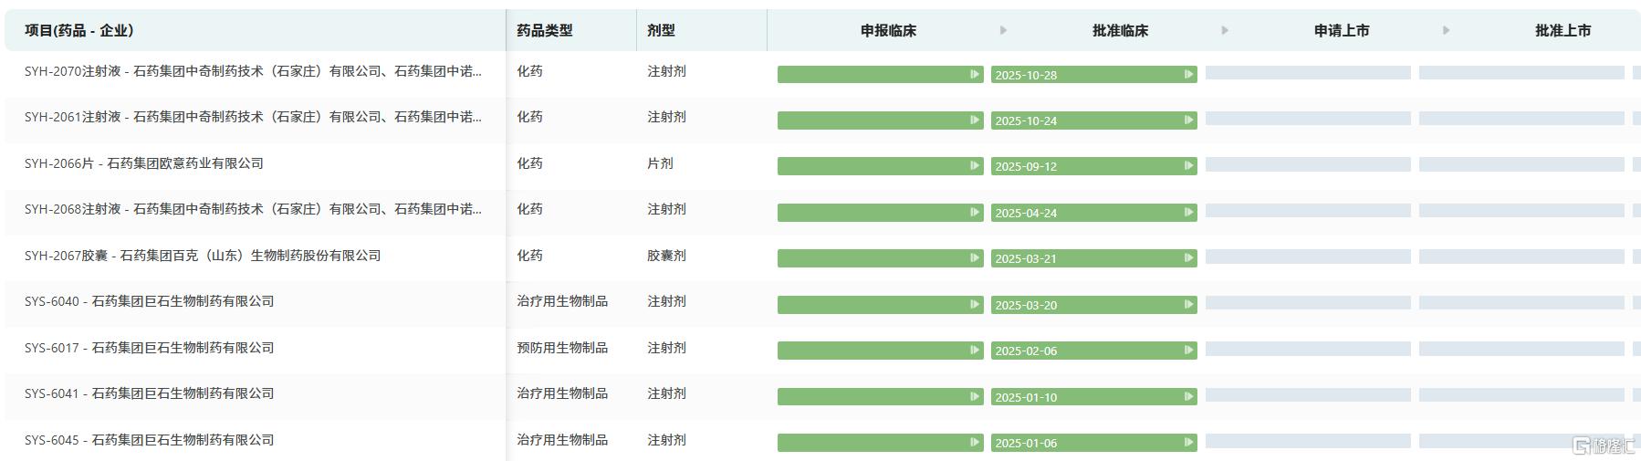Image resolution: width=1641 pixels, height=461 pixels.
Task: Click 注射剂 dosage form in SYH-2061 row
Action: point(666,117)
